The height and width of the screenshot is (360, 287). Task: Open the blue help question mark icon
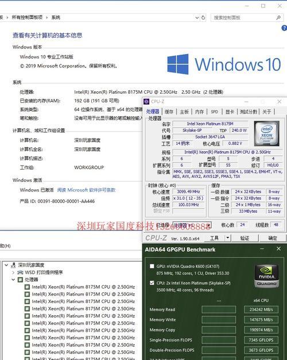coord(284,28)
